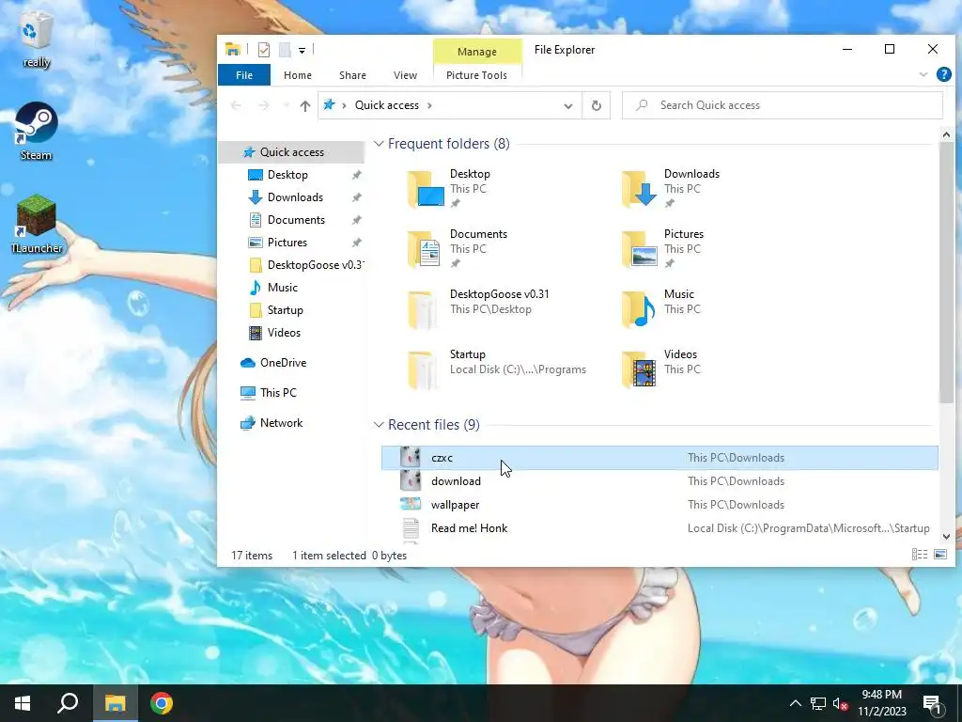Show hidden system tray icons
The width and height of the screenshot is (962, 722).
coord(795,703)
